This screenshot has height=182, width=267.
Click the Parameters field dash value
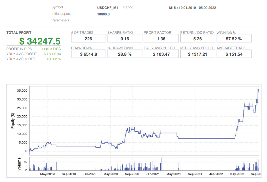98,20
